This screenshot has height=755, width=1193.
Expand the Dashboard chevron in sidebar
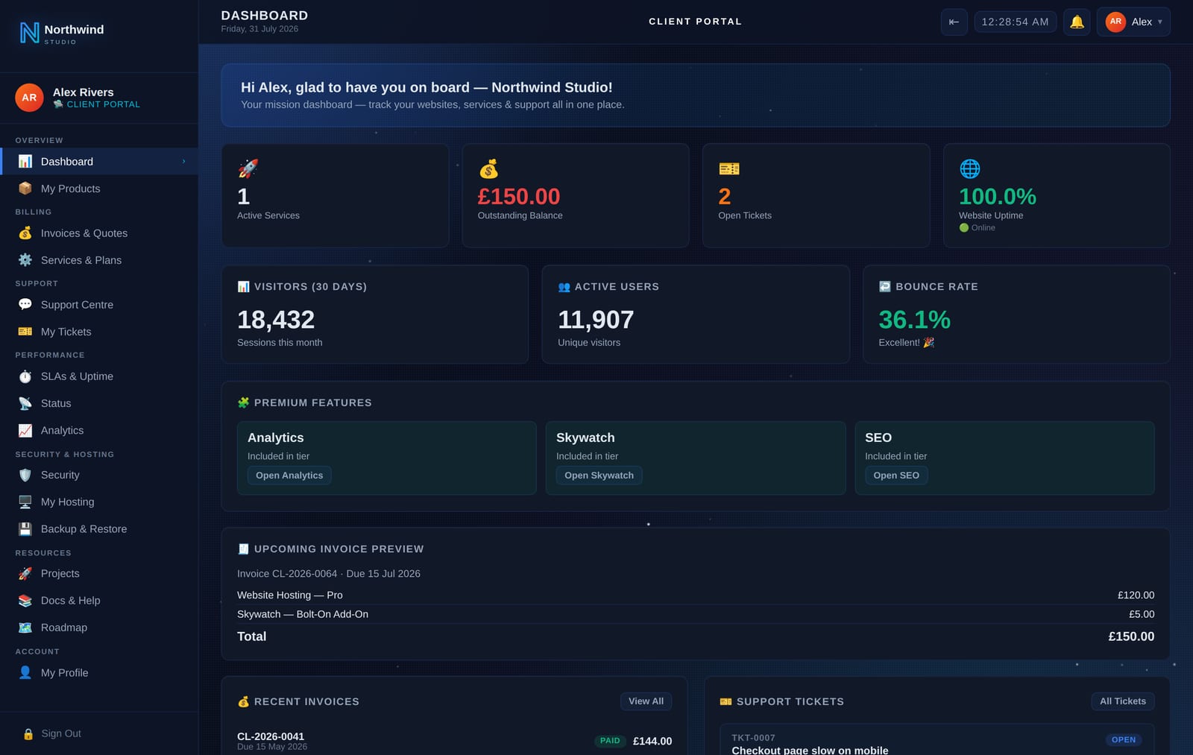[183, 161]
